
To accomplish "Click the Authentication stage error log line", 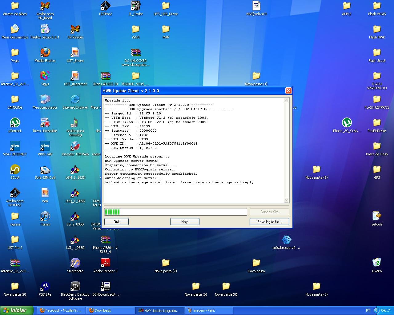I will coord(179,182).
